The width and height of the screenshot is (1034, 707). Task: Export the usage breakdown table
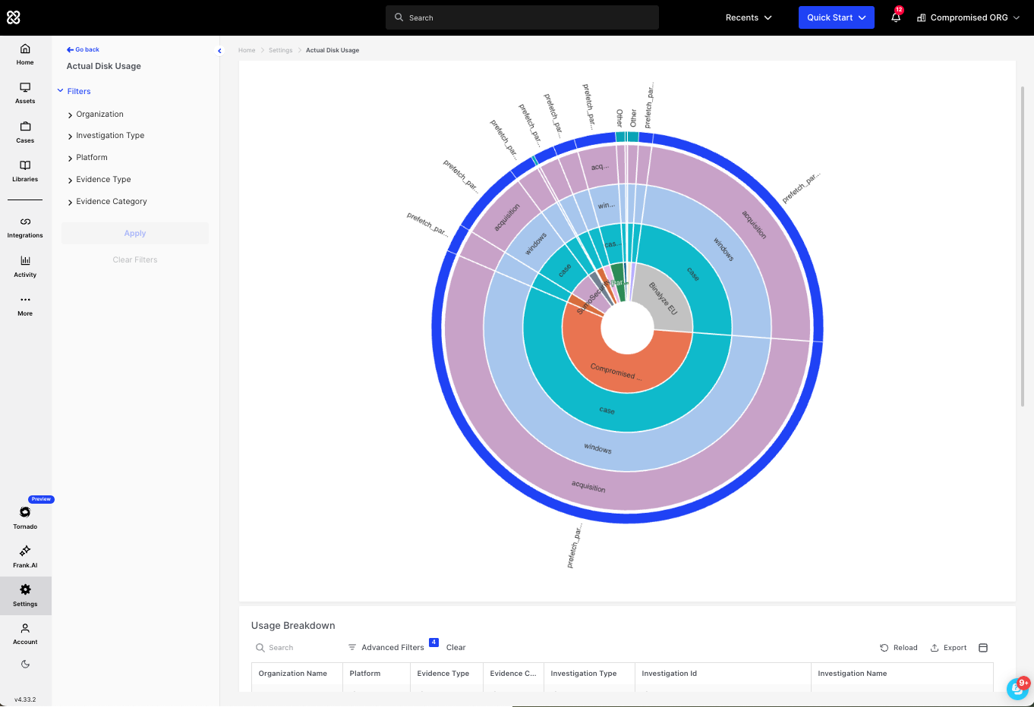pyautogui.click(x=948, y=648)
